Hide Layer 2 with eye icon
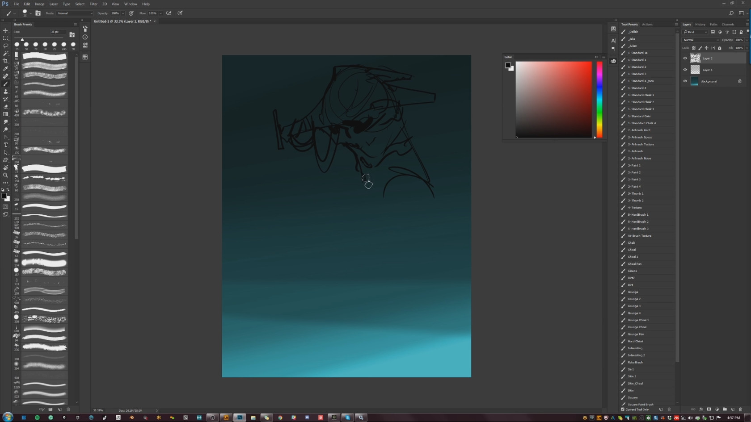The height and width of the screenshot is (422, 751). pyautogui.click(x=685, y=58)
